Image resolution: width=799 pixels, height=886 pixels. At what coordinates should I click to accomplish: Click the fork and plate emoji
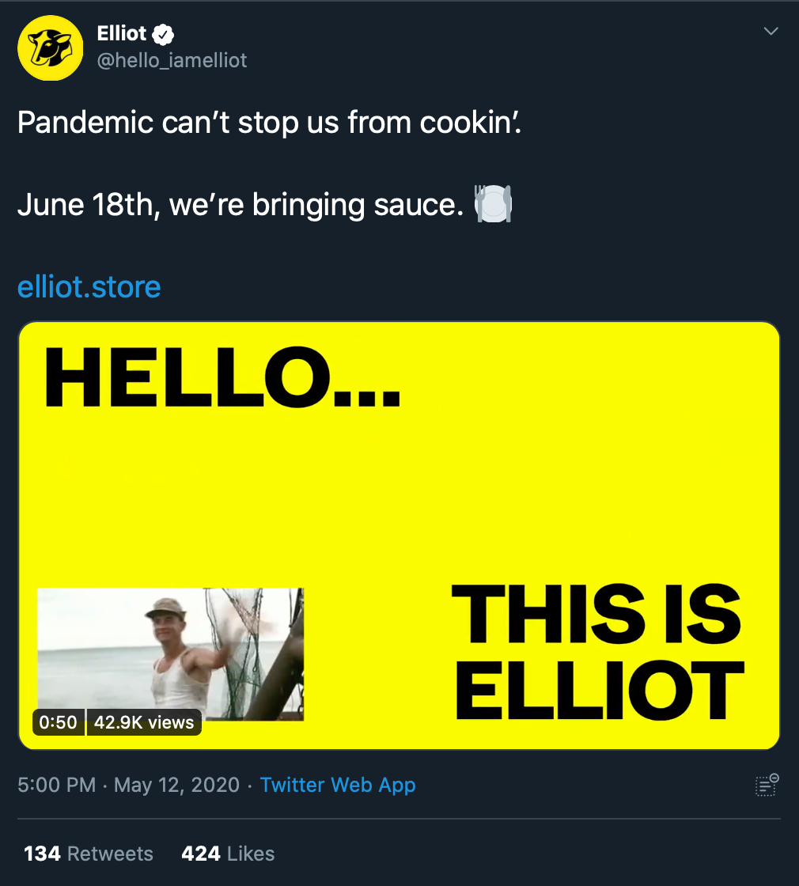click(x=493, y=204)
